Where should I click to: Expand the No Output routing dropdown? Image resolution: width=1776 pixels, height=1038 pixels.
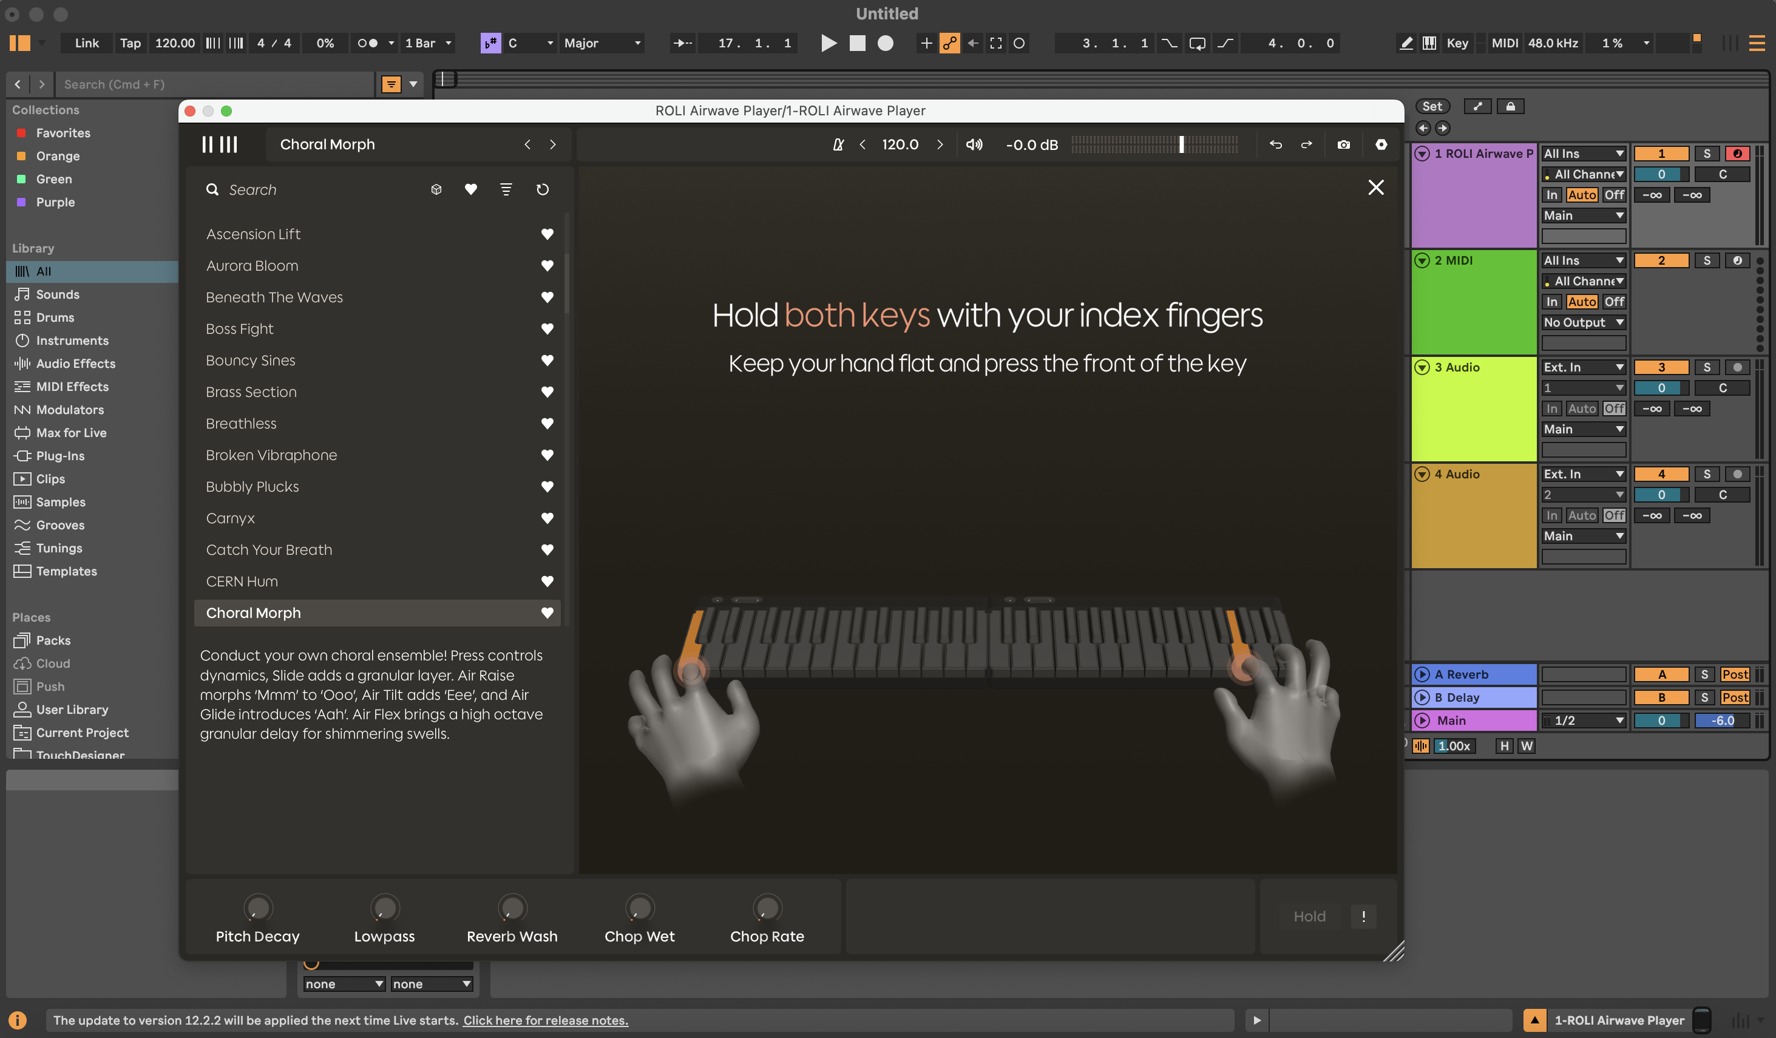[x=1583, y=322]
